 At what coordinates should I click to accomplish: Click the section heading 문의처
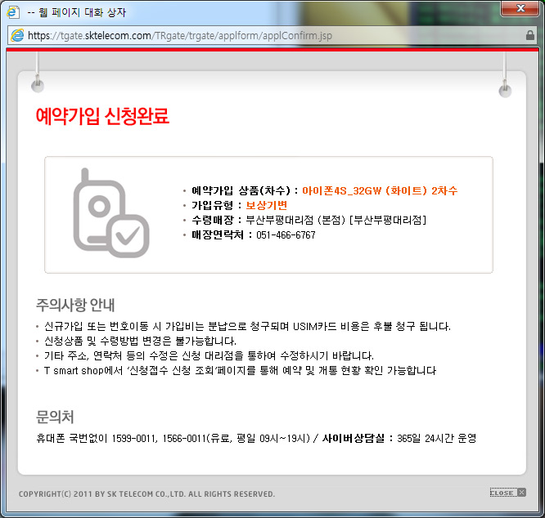55,417
